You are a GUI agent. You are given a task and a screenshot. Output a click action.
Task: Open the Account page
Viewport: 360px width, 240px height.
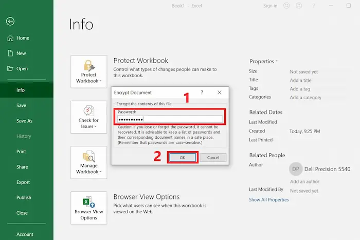pos(27,234)
